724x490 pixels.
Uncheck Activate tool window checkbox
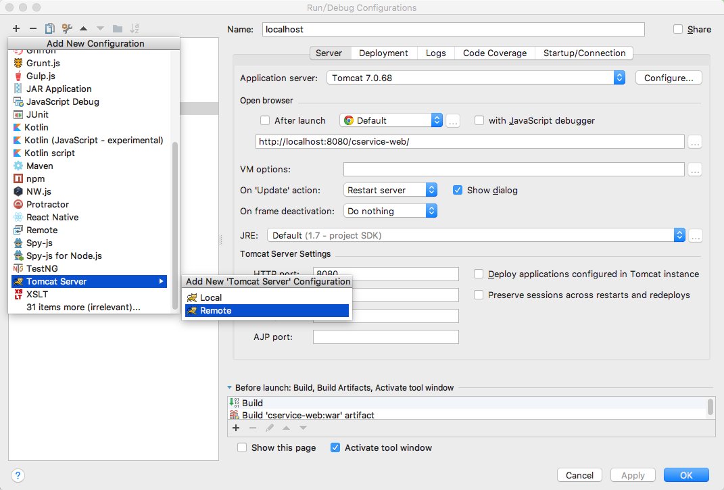pos(335,447)
